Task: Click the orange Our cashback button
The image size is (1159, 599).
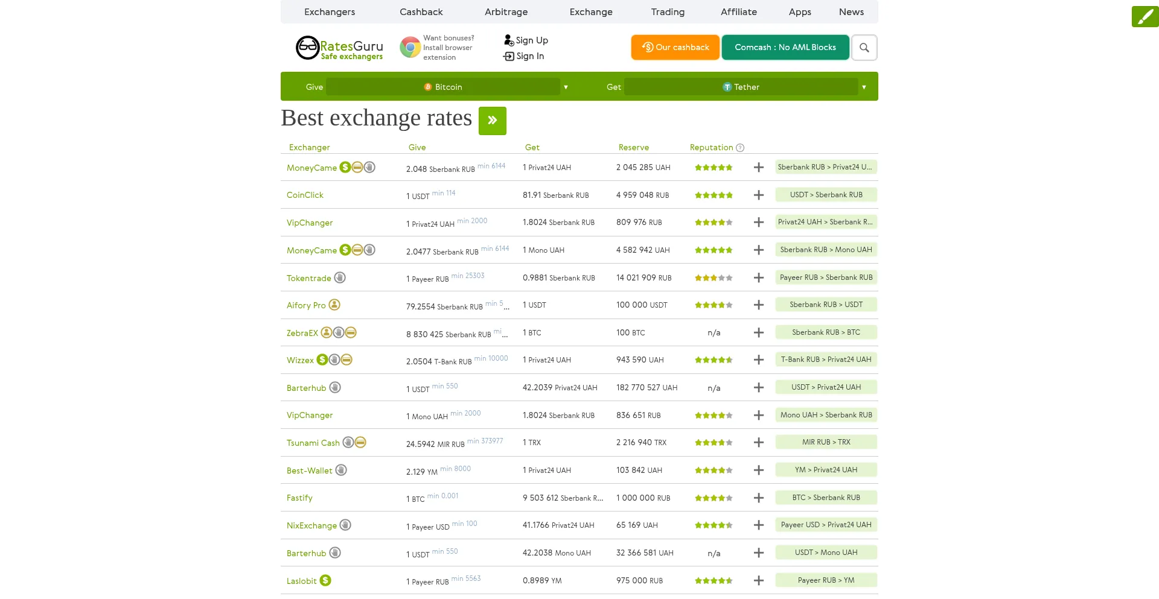Action: [x=675, y=48]
